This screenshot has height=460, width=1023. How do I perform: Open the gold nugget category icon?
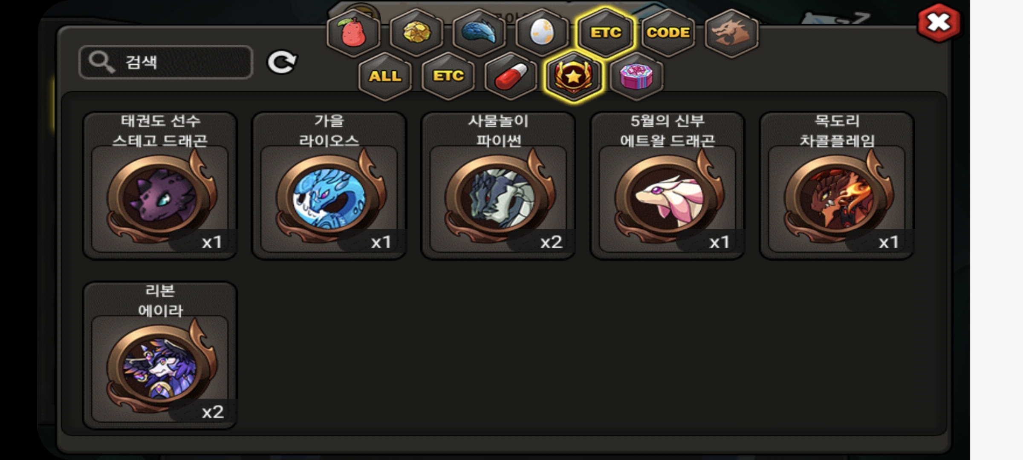(x=416, y=33)
